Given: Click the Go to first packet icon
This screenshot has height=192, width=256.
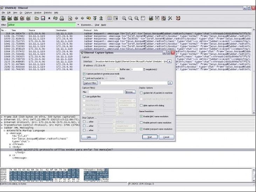Looking at the screenshot, I should click(95, 18).
